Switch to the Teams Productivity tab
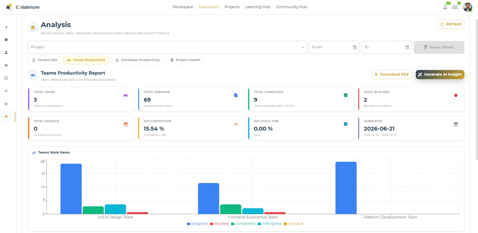Image resolution: width=478 pixels, height=233 pixels. (x=86, y=60)
